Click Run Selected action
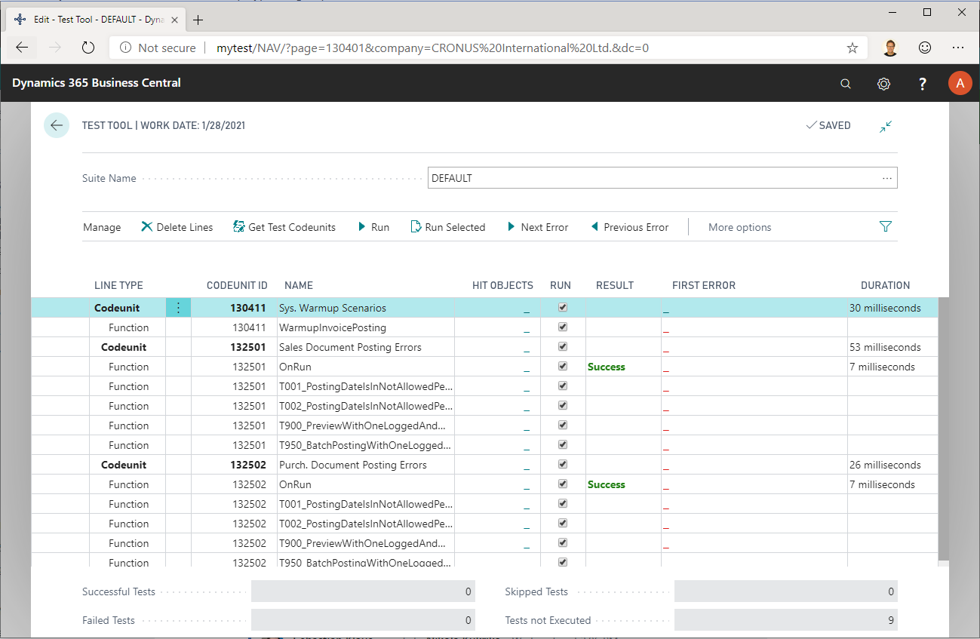Image resolution: width=980 pixels, height=639 pixels. [448, 227]
